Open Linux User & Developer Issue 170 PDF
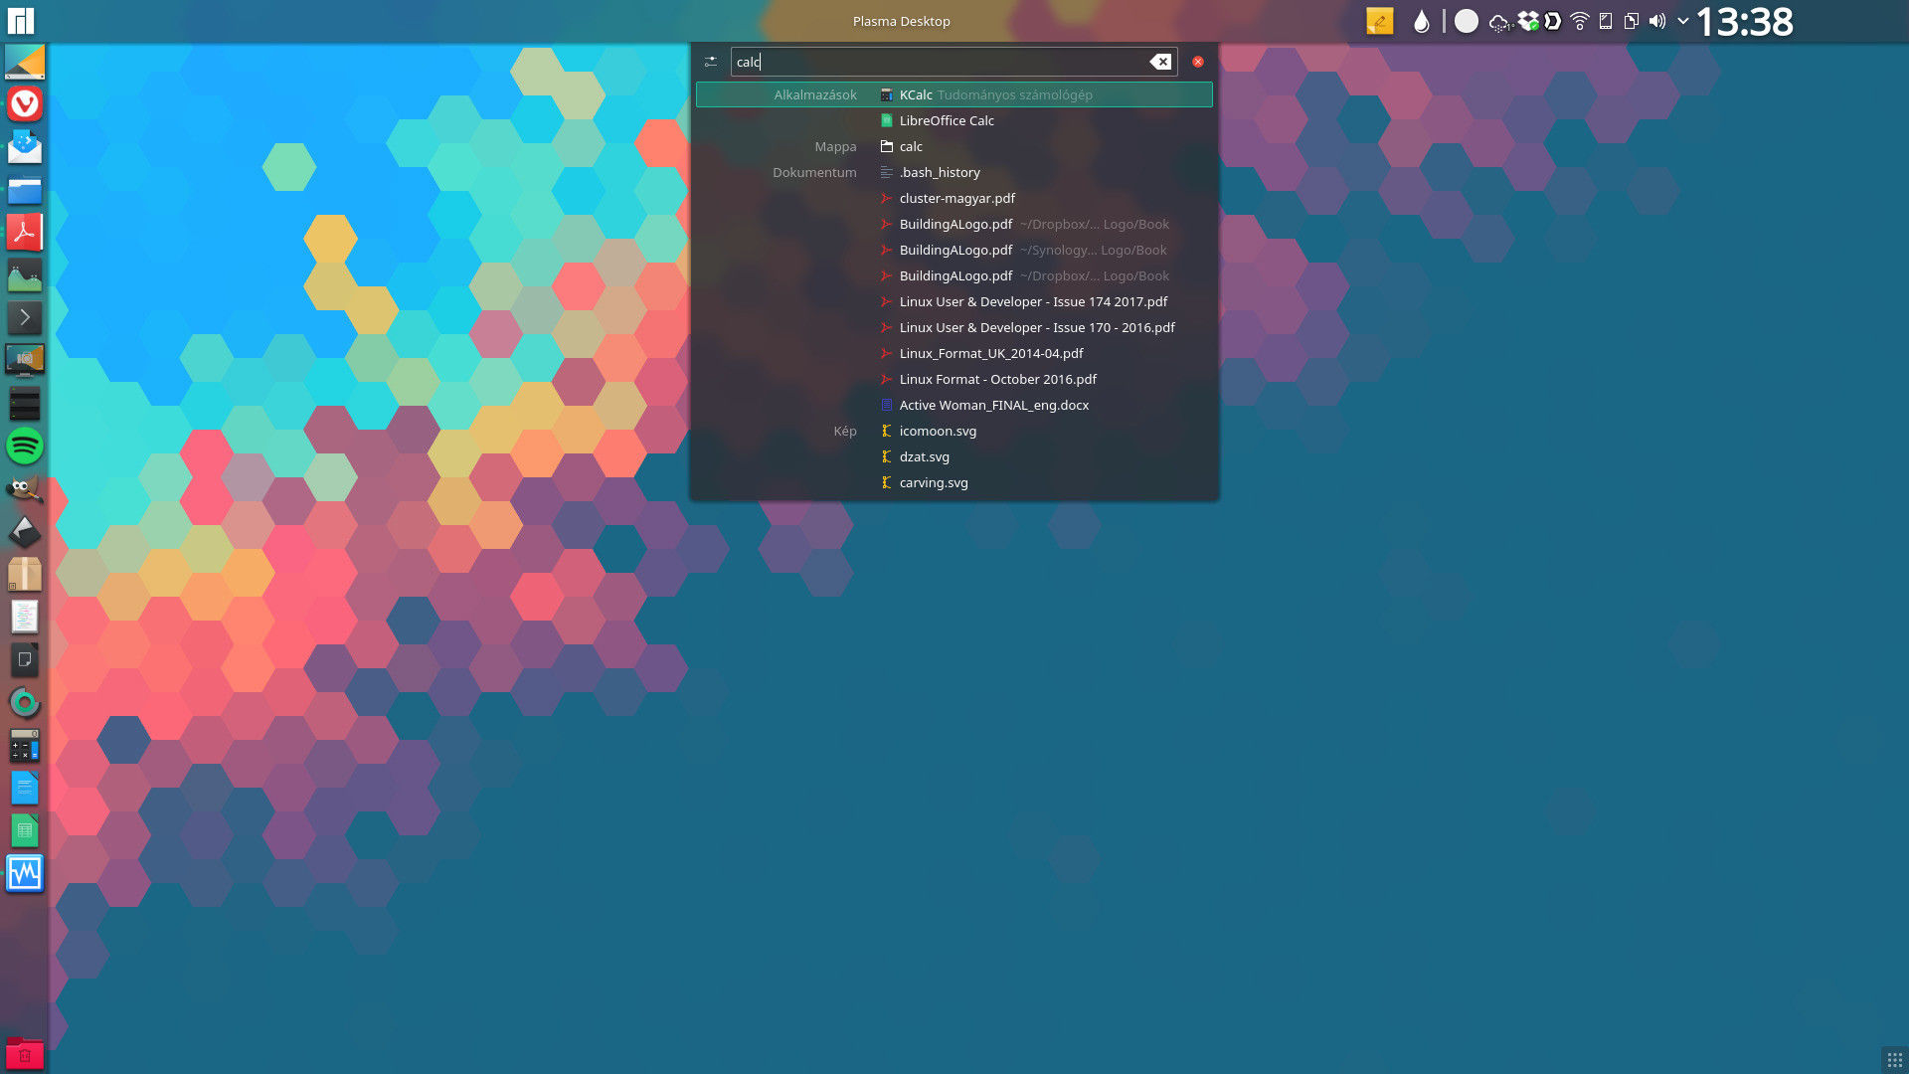 (954, 327)
